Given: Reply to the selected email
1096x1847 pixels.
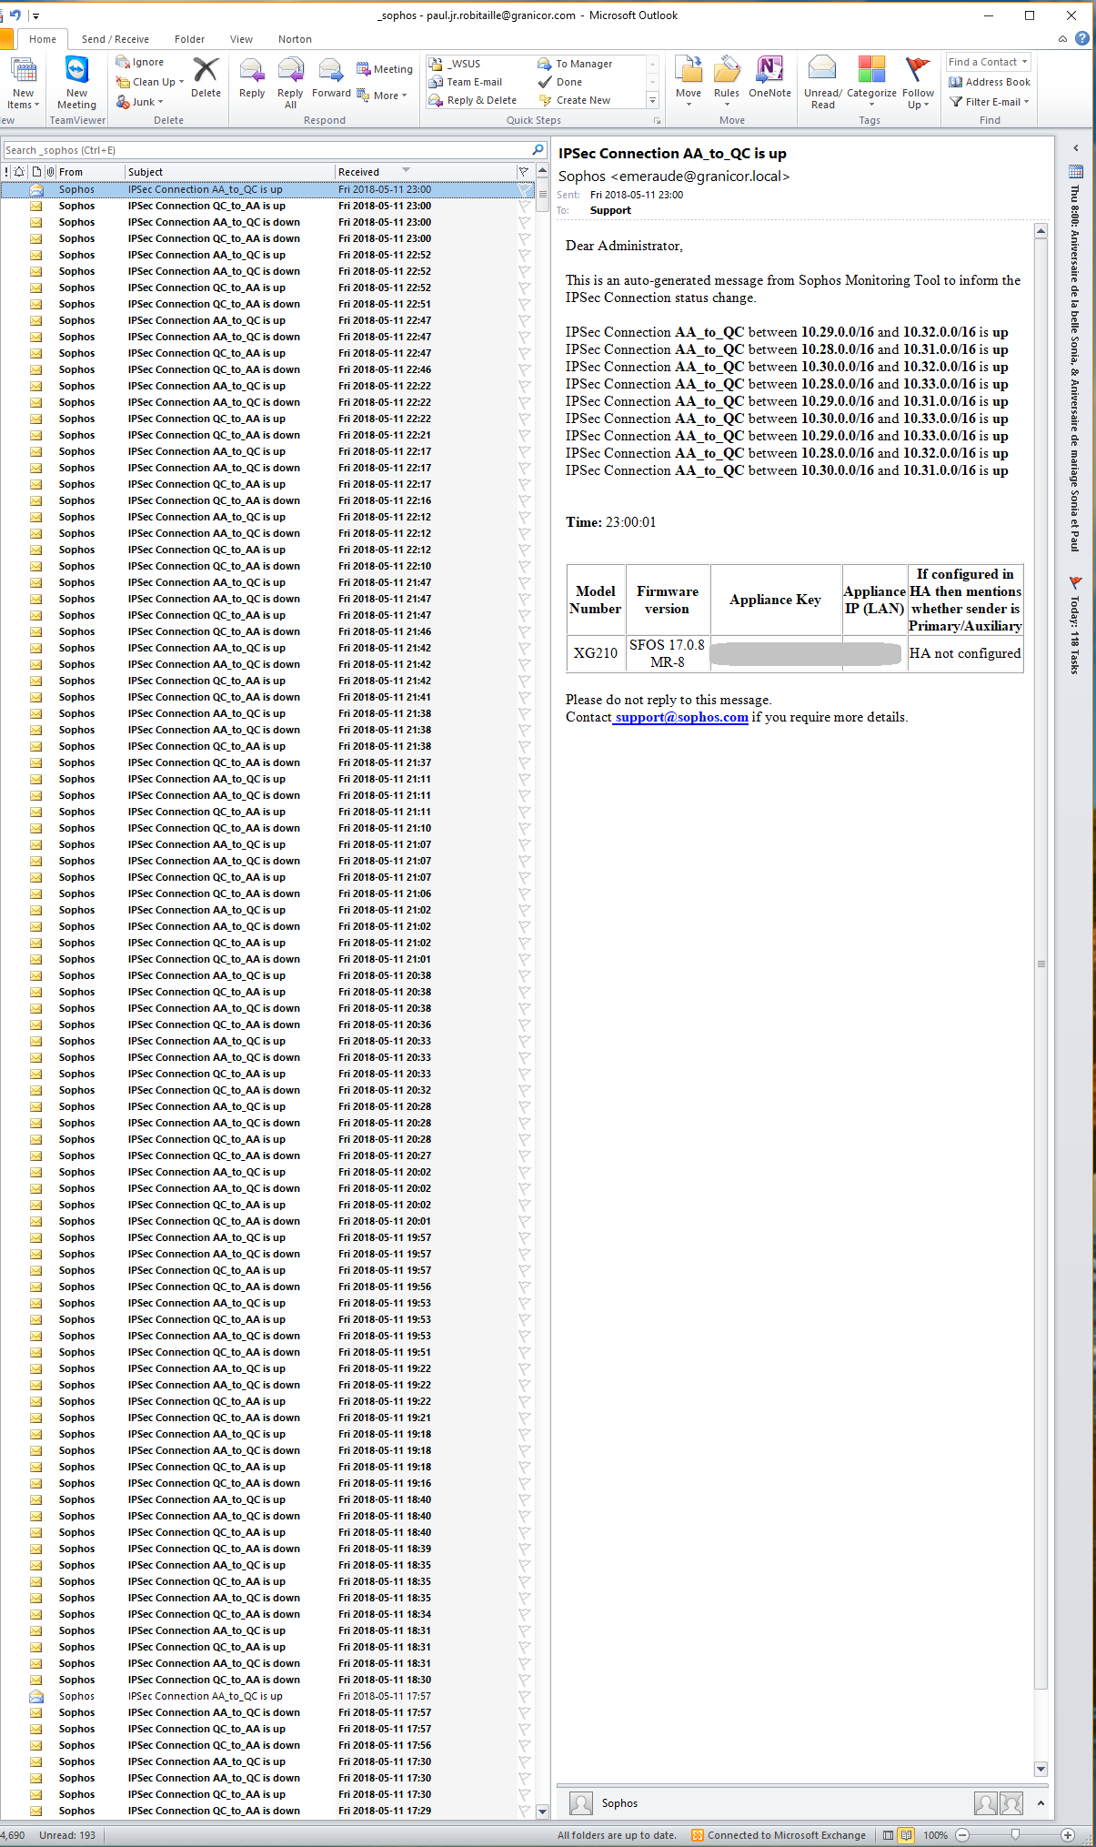Looking at the screenshot, I should [x=252, y=77].
